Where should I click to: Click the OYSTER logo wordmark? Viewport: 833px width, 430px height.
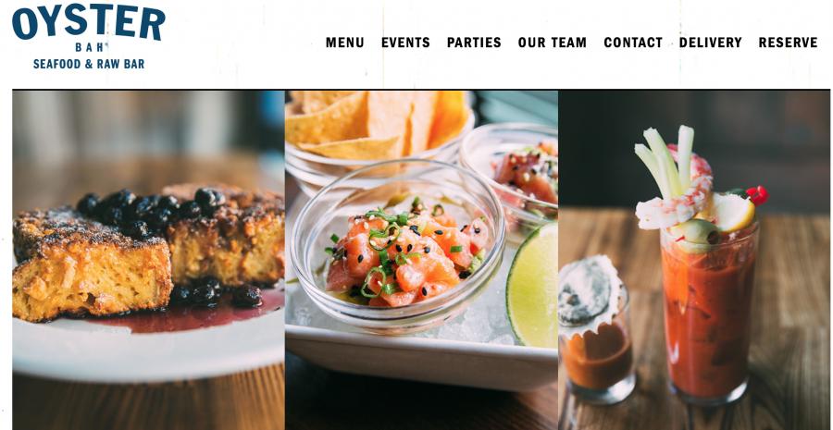[89, 22]
